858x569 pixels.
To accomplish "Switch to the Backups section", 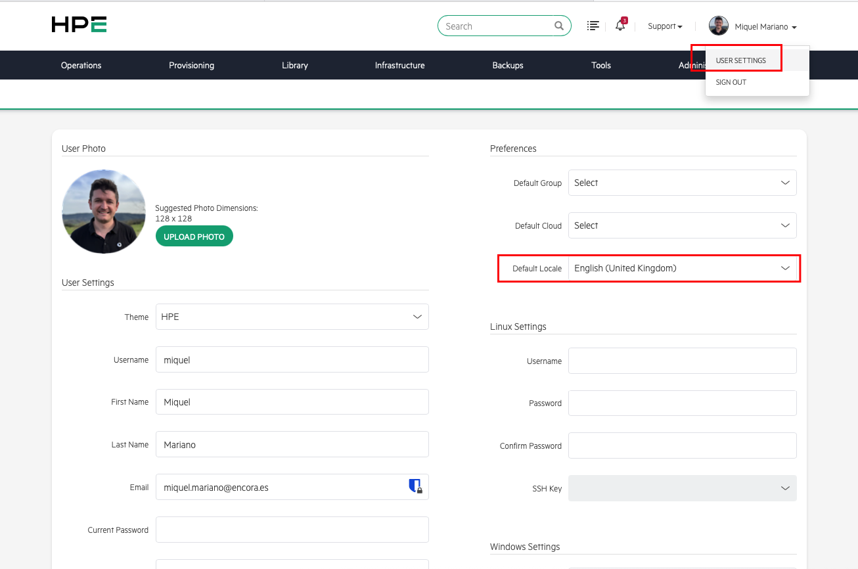I will pos(507,65).
